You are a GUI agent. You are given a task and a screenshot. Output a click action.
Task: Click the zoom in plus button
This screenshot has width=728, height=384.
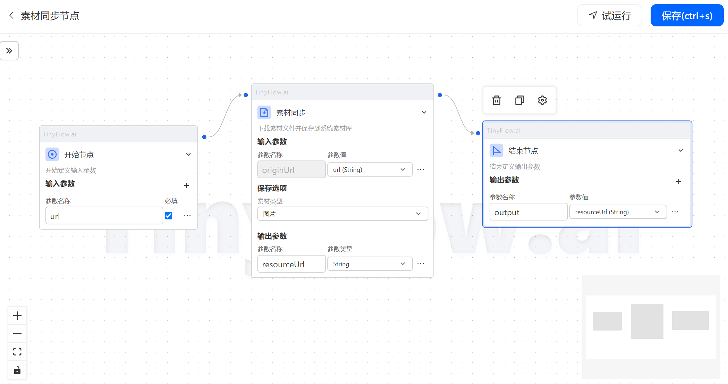(17, 316)
